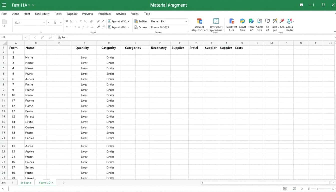Click the scissors icon next to the upper wrench

pyautogui.click(x=103, y=21)
